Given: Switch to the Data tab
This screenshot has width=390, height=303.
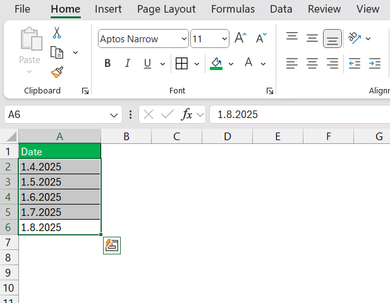Looking at the screenshot, I should point(281,9).
